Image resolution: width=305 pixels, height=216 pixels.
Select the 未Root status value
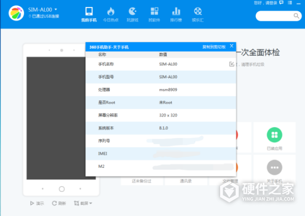click(166, 102)
